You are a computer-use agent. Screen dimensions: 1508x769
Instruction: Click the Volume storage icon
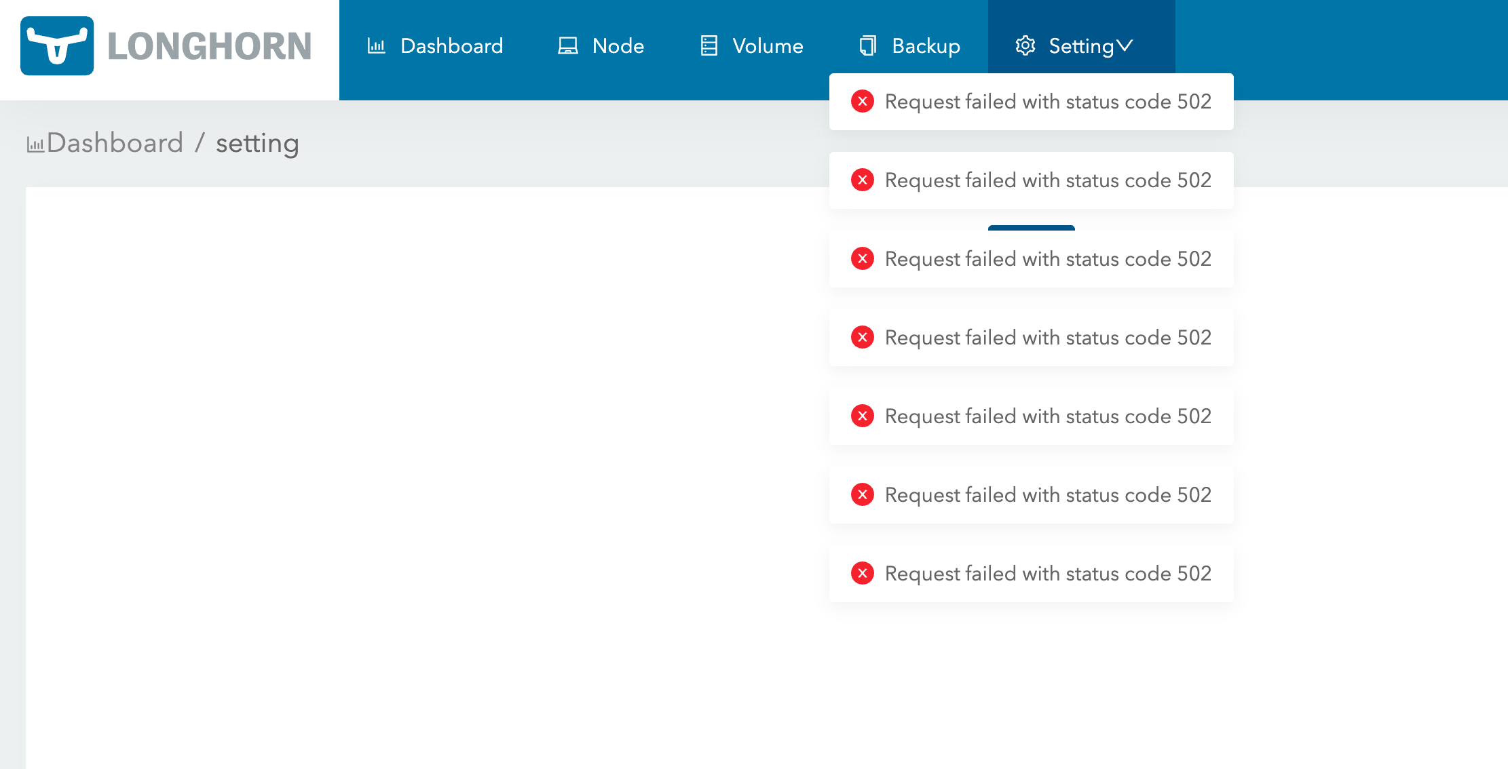coord(709,45)
